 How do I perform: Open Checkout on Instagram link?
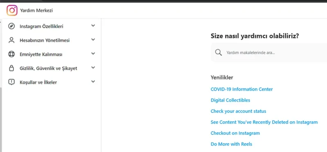point(235,133)
